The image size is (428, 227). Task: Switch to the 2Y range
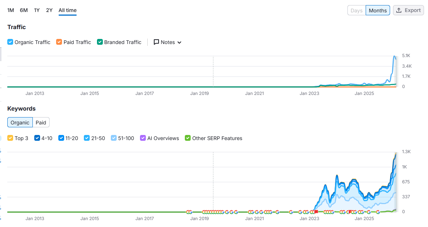click(x=49, y=10)
